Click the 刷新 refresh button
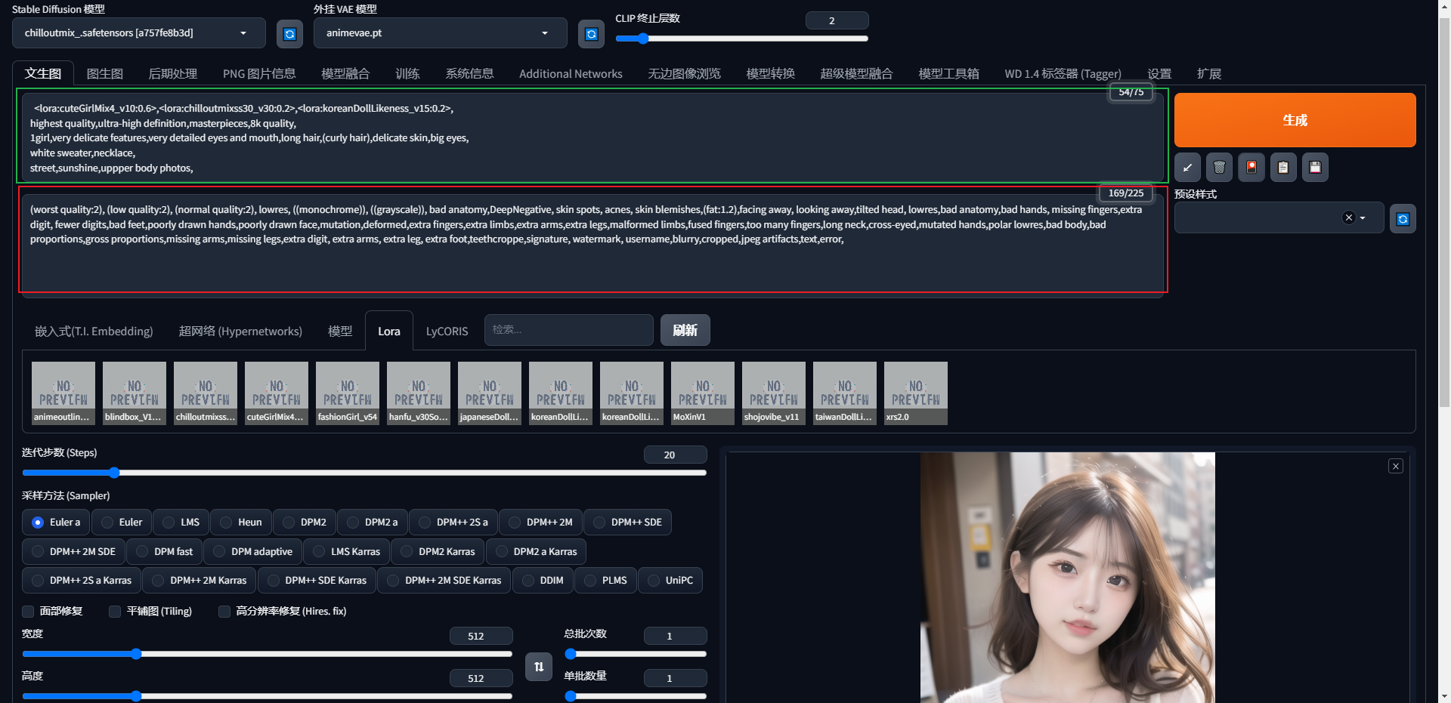 (x=685, y=330)
